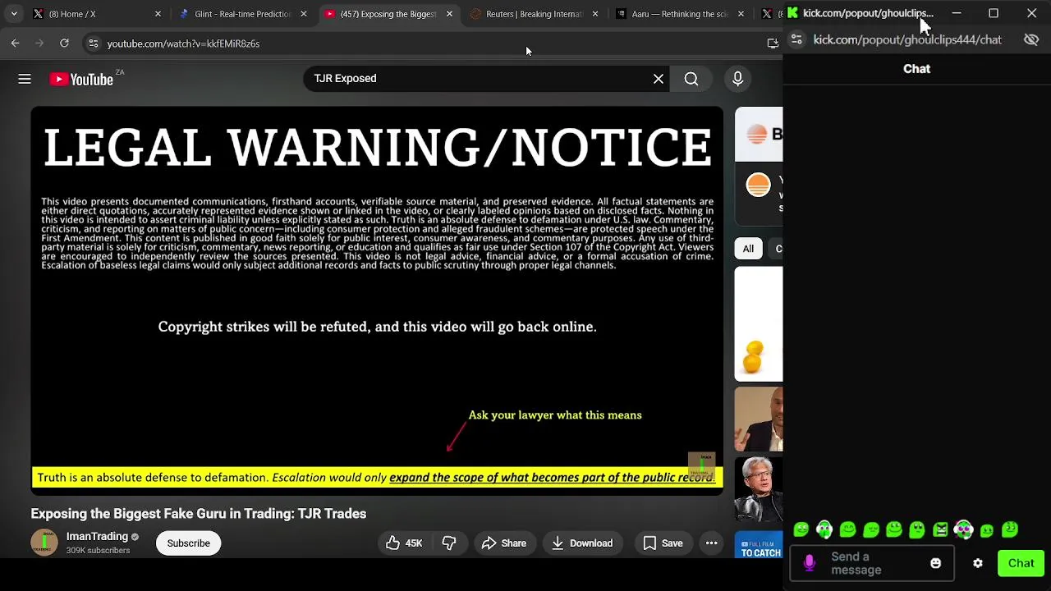The width and height of the screenshot is (1051, 591).
Task: Click the video player legal notice frame
Action: [378, 300]
